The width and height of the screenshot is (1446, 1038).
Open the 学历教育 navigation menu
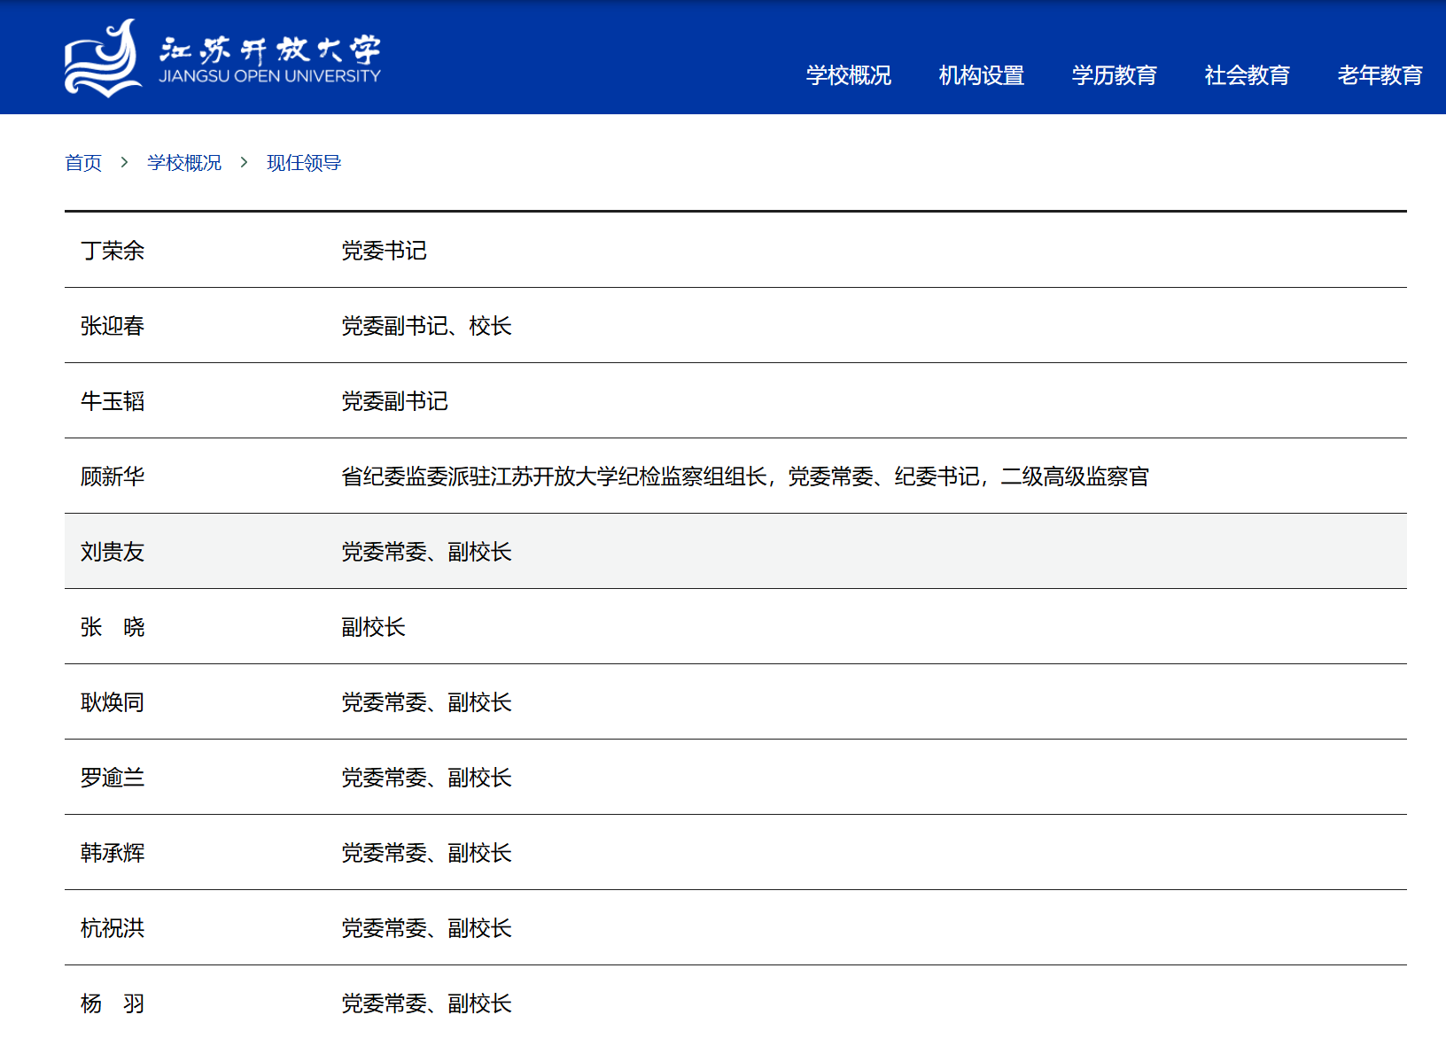coord(1114,75)
